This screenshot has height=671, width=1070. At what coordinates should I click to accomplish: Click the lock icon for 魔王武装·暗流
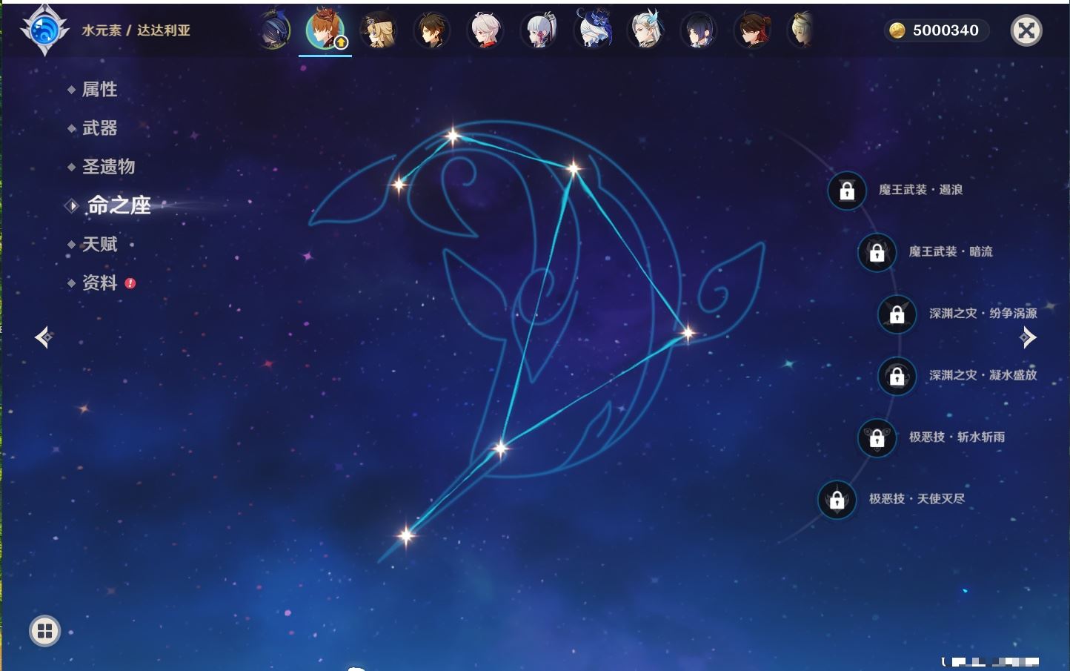click(x=877, y=252)
